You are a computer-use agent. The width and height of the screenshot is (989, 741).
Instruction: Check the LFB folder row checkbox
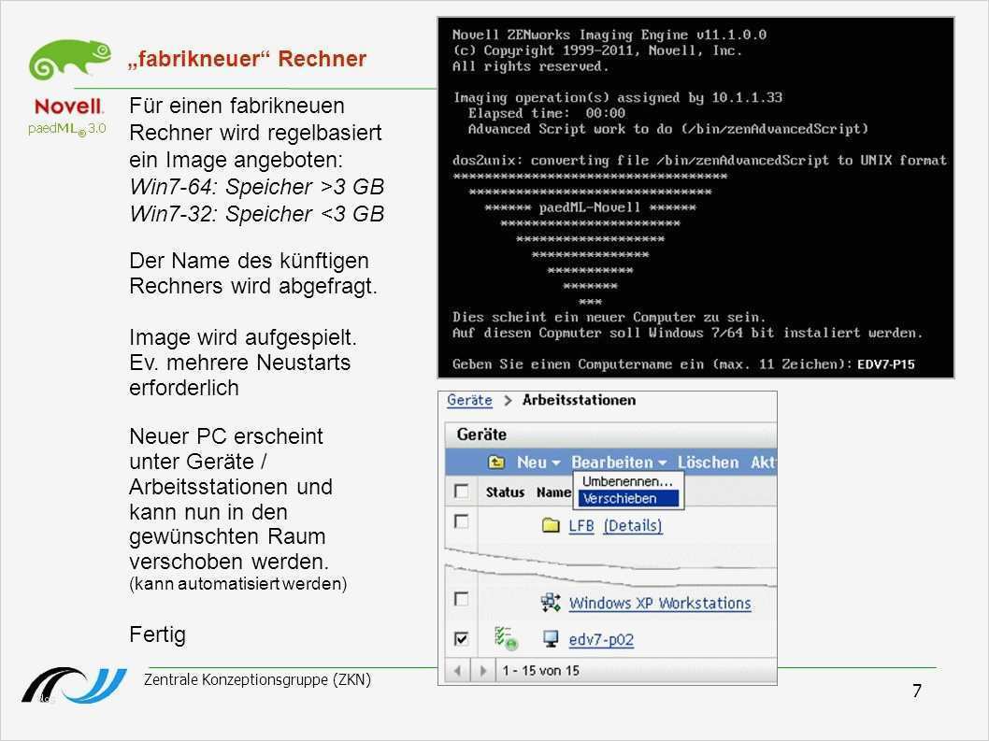[461, 521]
